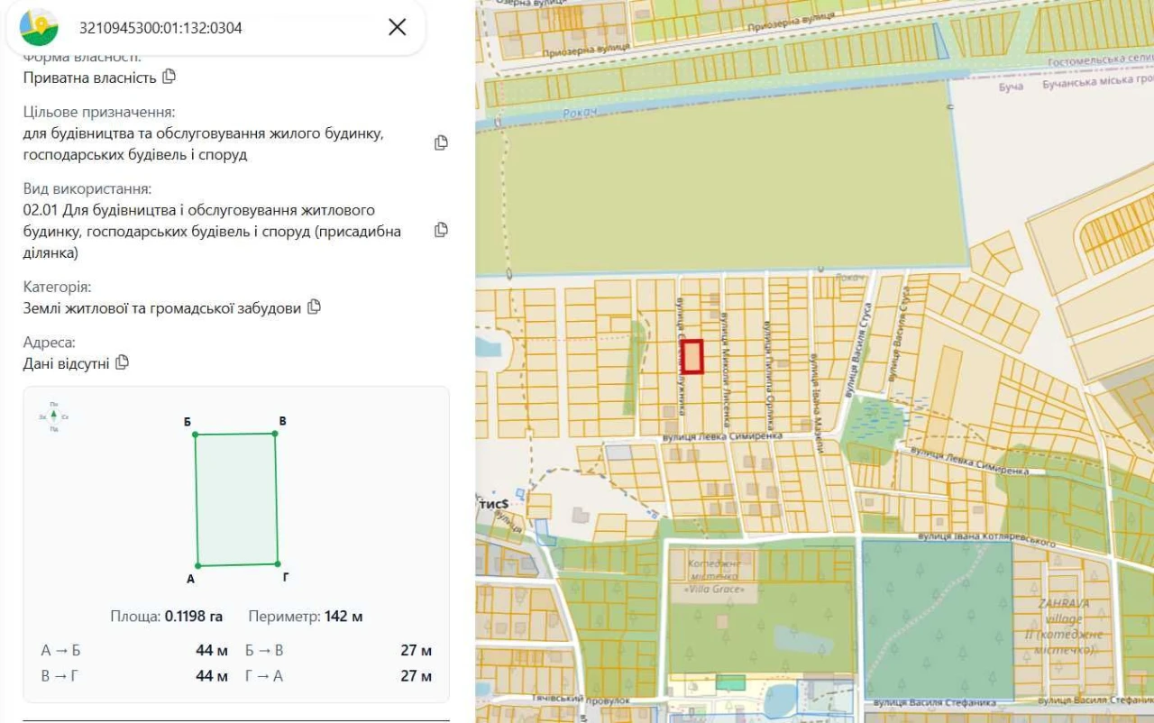
Task: Click vertex Б on the parcel diagram
Action: click(x=195, y=435)
